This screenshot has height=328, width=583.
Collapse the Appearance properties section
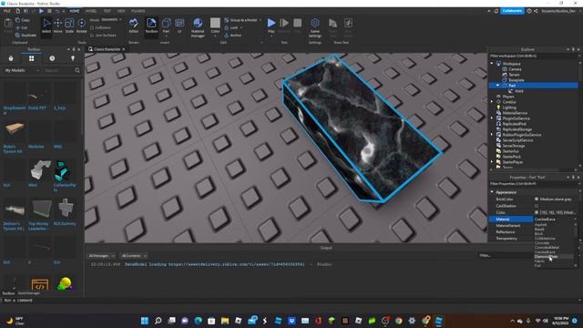492,192
